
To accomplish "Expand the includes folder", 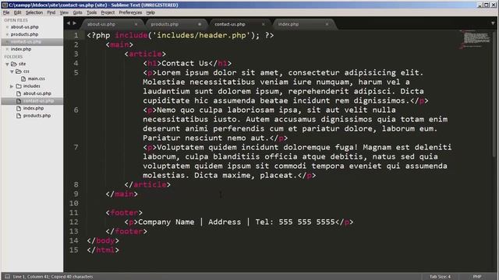I will pos(12,86).
